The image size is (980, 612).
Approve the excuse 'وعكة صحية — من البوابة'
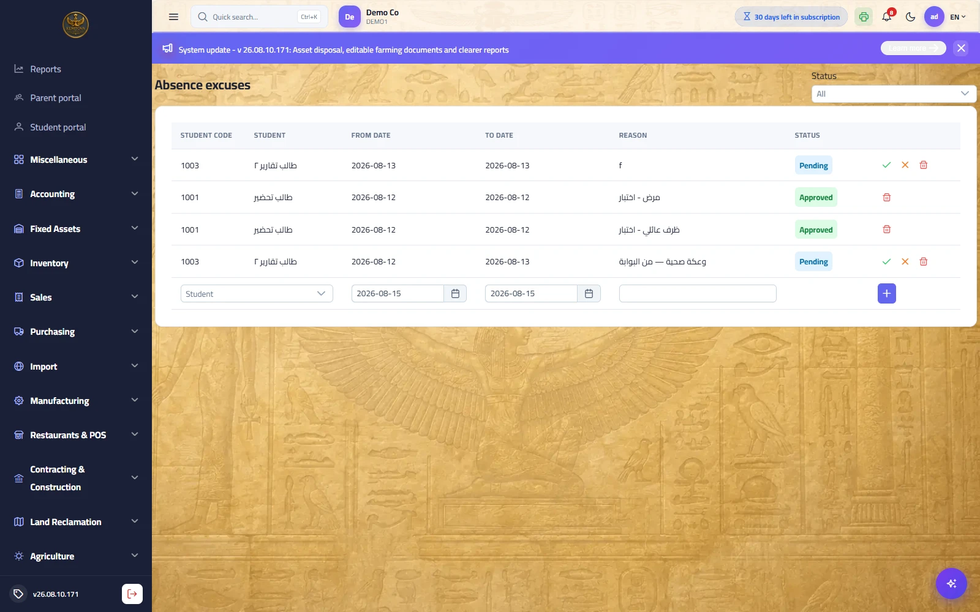click(886, 262)
